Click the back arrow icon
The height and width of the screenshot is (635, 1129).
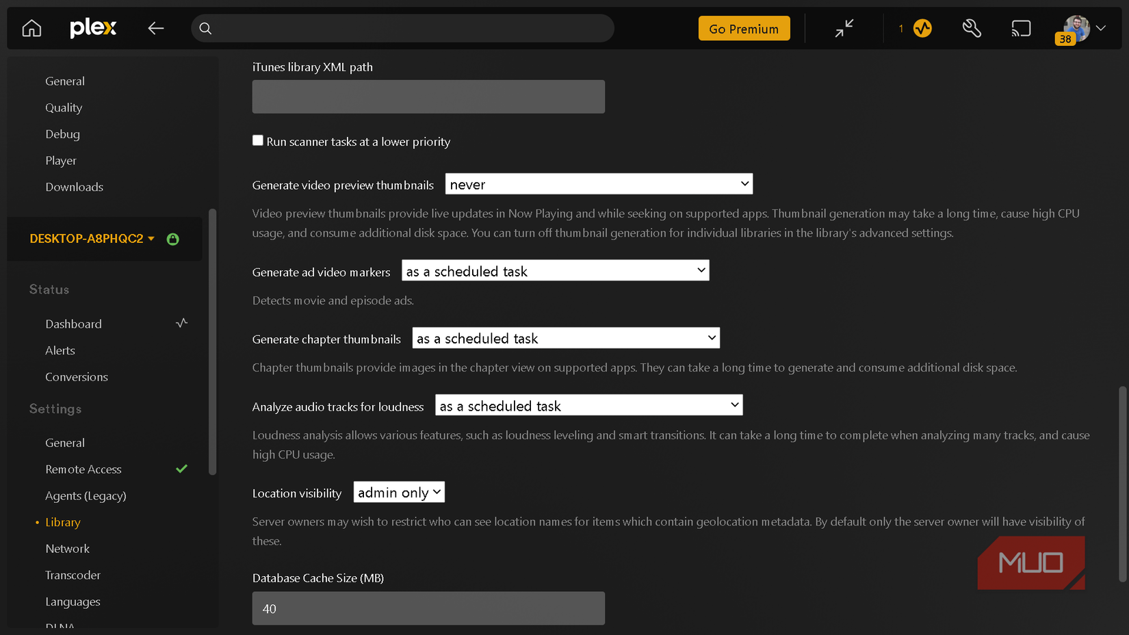click(156, 29)
